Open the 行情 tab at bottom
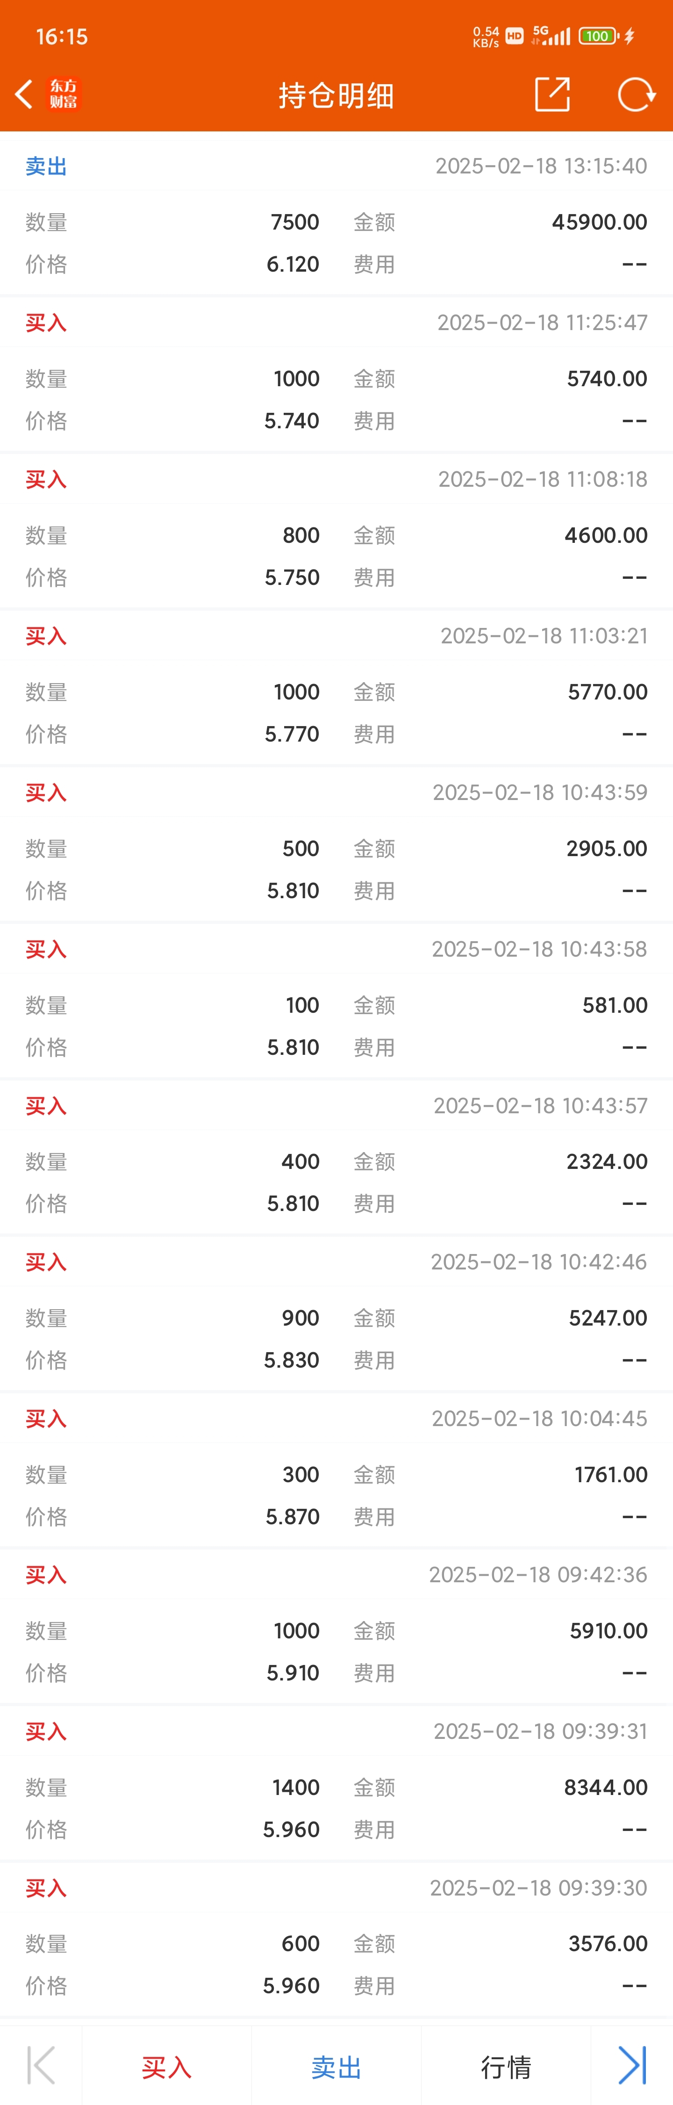 click(x=506, y=2067)
